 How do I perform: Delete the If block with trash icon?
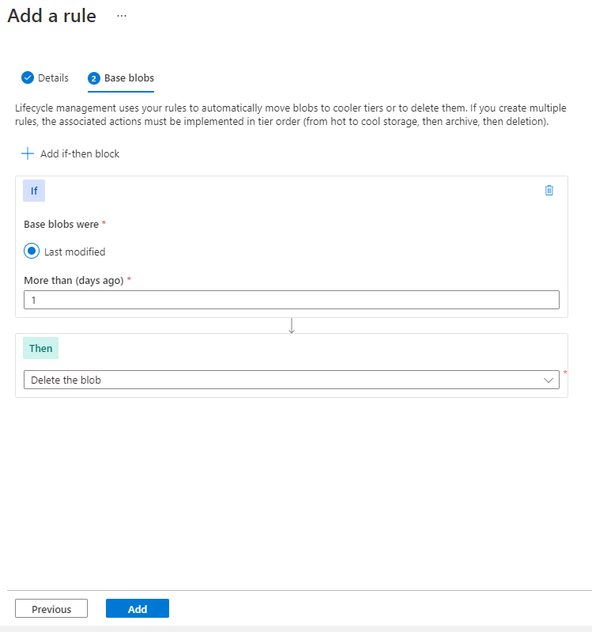(x=549, y=190)
